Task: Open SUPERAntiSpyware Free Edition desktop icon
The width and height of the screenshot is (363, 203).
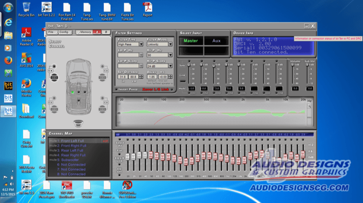Action: click(x=127, y=189)
